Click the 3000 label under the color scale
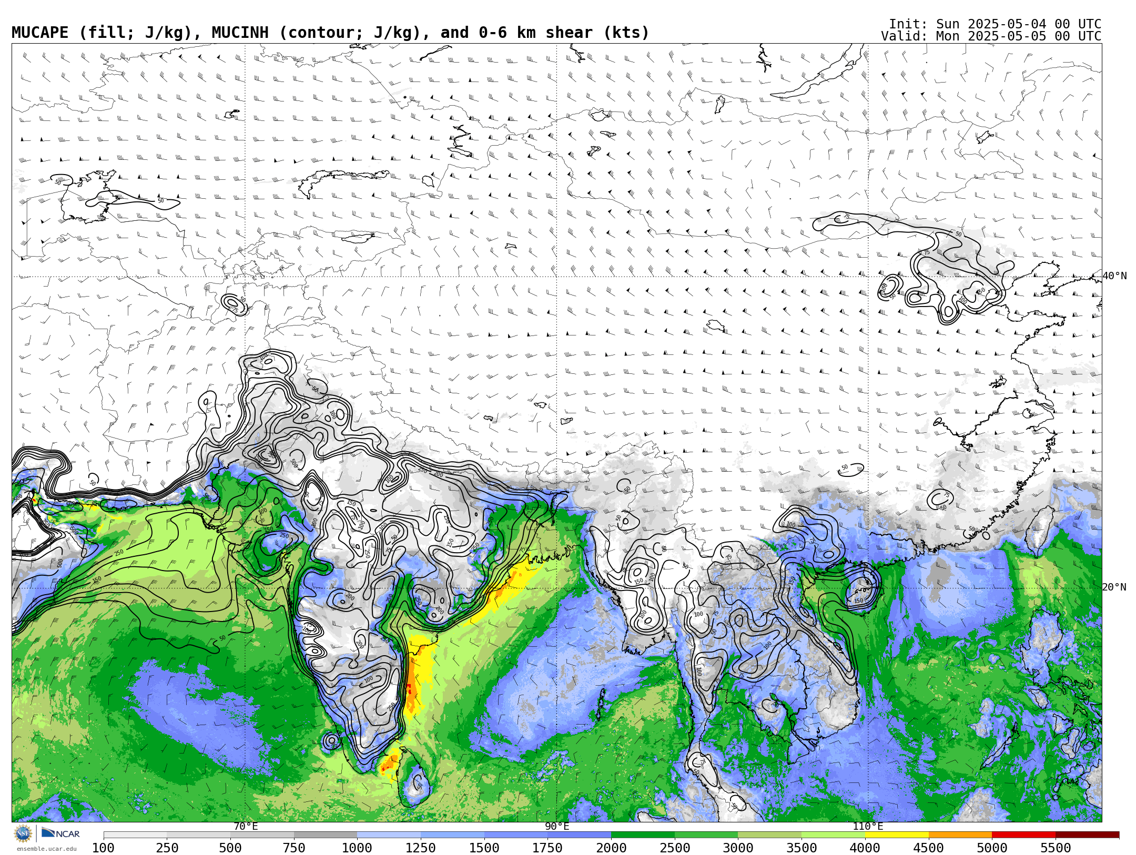Screen dimensions: 1136x855 pyautogui.click(x=738, y=848)
